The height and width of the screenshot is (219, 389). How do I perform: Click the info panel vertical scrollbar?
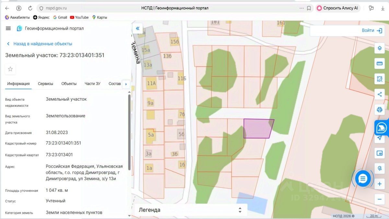pyautogui.click(x=130, y=132)
